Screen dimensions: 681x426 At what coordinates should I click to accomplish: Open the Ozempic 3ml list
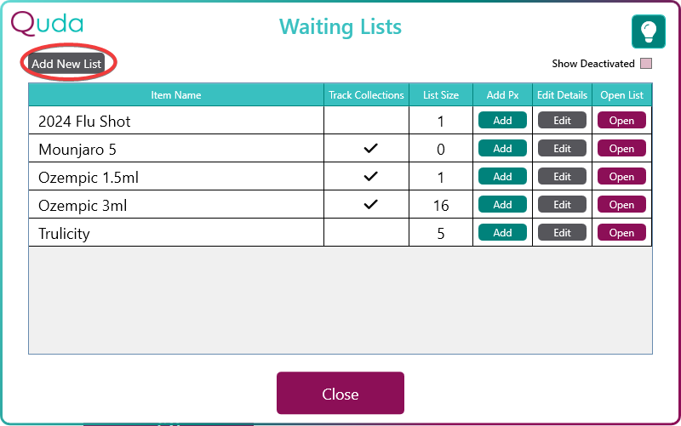pyautogui.click(x=621, y=204)
